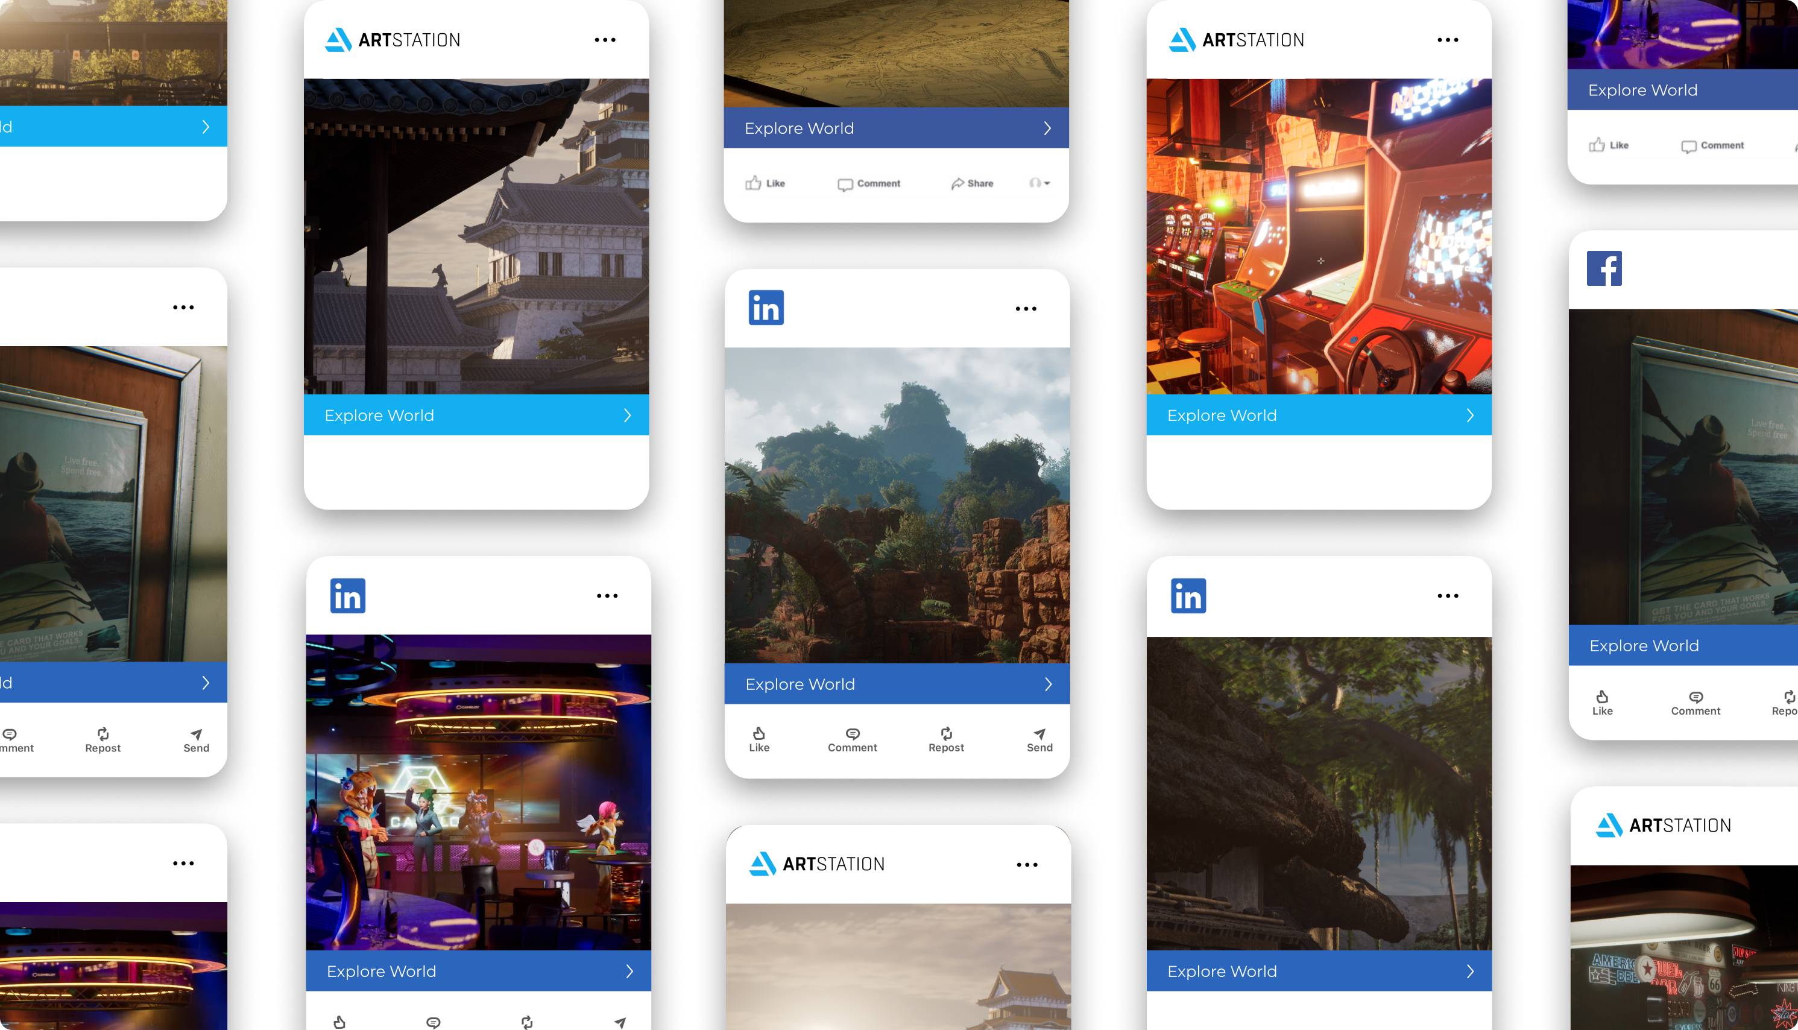Open three-dot menu on Japanese castle ArtStation card

click(x=605, y=40)
